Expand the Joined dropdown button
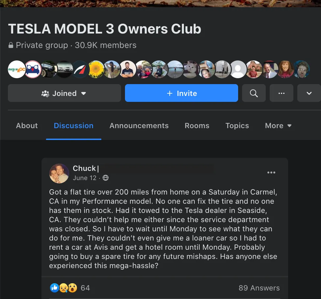The width and height of the screenshot is (321, 299). pos(64,93)
